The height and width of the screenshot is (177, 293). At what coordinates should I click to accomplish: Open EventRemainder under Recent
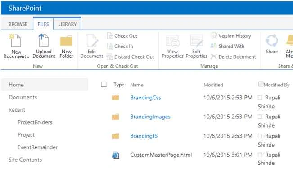[x=37, y=147]
